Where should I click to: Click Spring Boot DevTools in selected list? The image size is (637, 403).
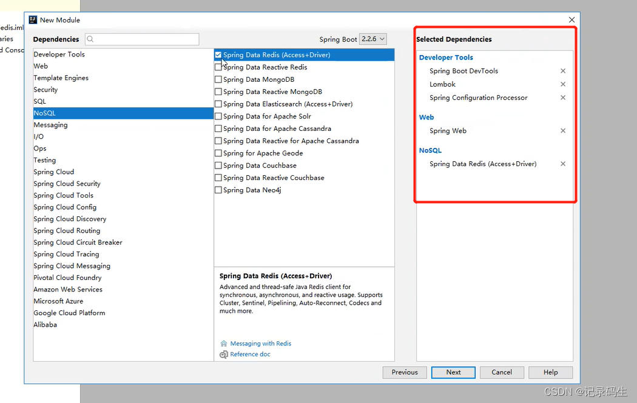[463, 71]
